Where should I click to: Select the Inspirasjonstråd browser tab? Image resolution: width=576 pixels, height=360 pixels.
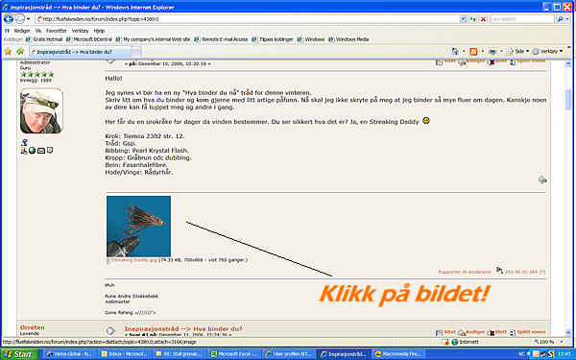click(x=80, y=52)
